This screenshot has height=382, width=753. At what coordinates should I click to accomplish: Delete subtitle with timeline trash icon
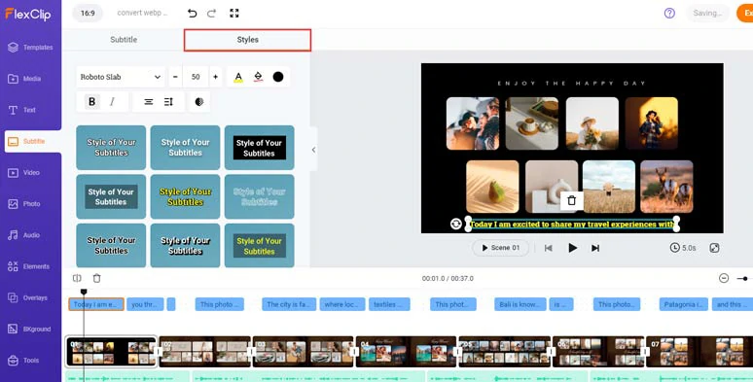pos(96,278)
